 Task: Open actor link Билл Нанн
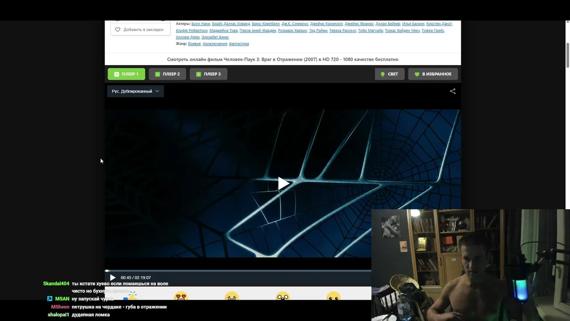pyautogui.click(x=201, y=24)
